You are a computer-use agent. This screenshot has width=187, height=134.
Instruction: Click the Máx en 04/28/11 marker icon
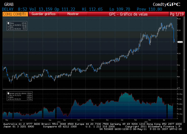pos(8,25)
